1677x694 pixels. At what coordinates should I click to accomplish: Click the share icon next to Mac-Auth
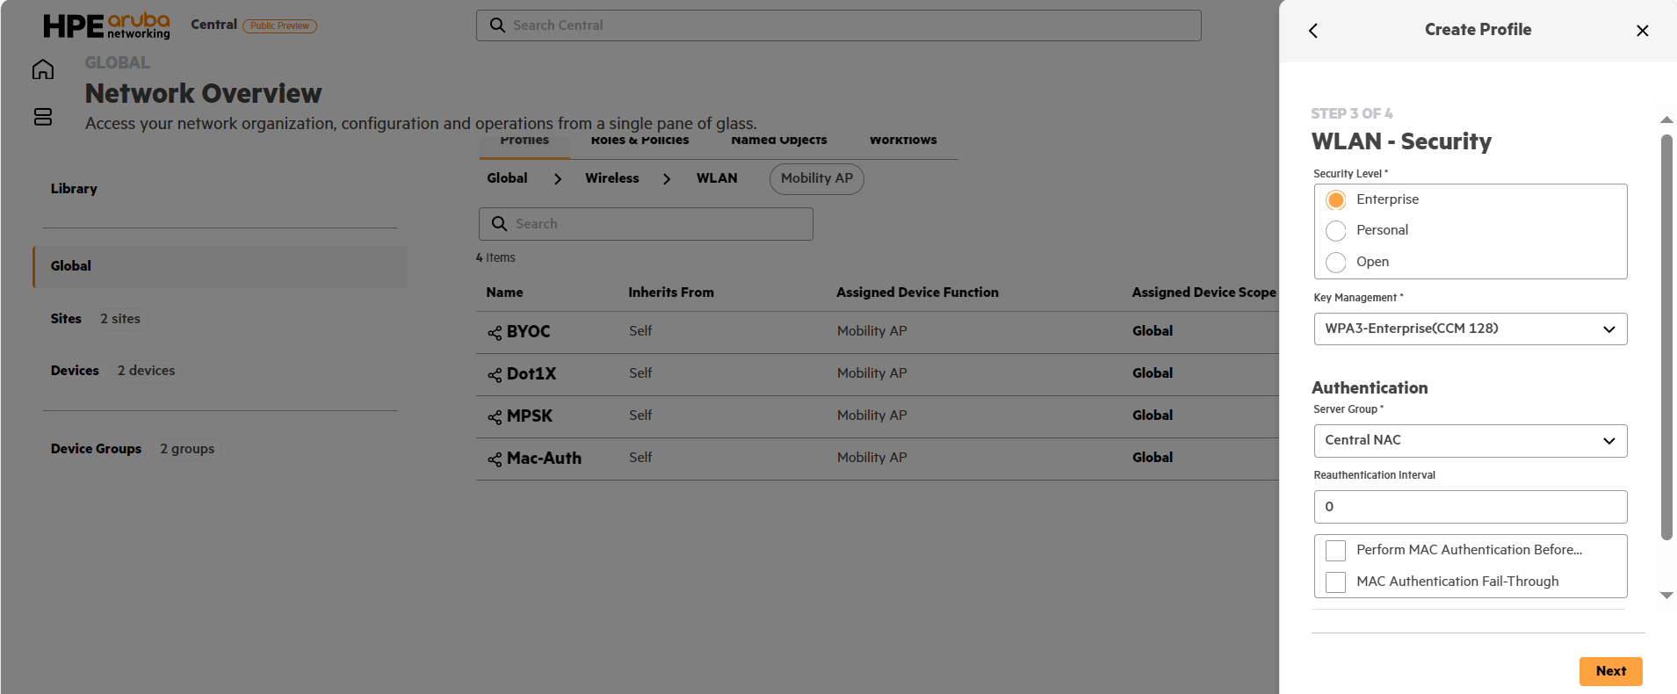click(495, 459)
